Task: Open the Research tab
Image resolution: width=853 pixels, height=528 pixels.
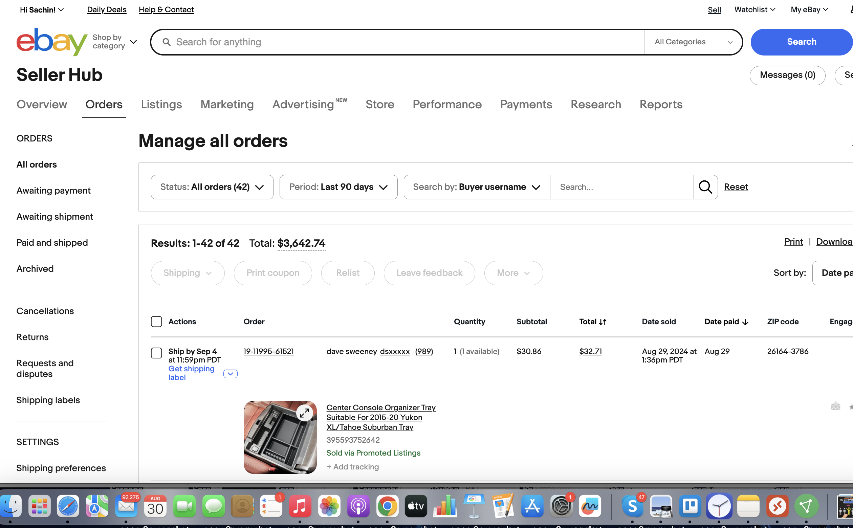Action: 595,104
